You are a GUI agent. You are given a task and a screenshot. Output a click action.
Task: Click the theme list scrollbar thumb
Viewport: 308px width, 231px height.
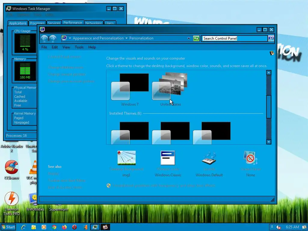[x=269, y=107]
